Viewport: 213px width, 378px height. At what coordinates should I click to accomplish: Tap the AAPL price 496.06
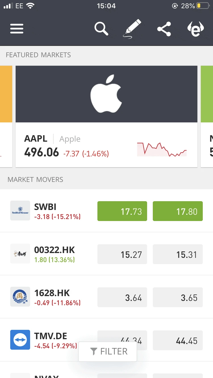tap(41, 152)
